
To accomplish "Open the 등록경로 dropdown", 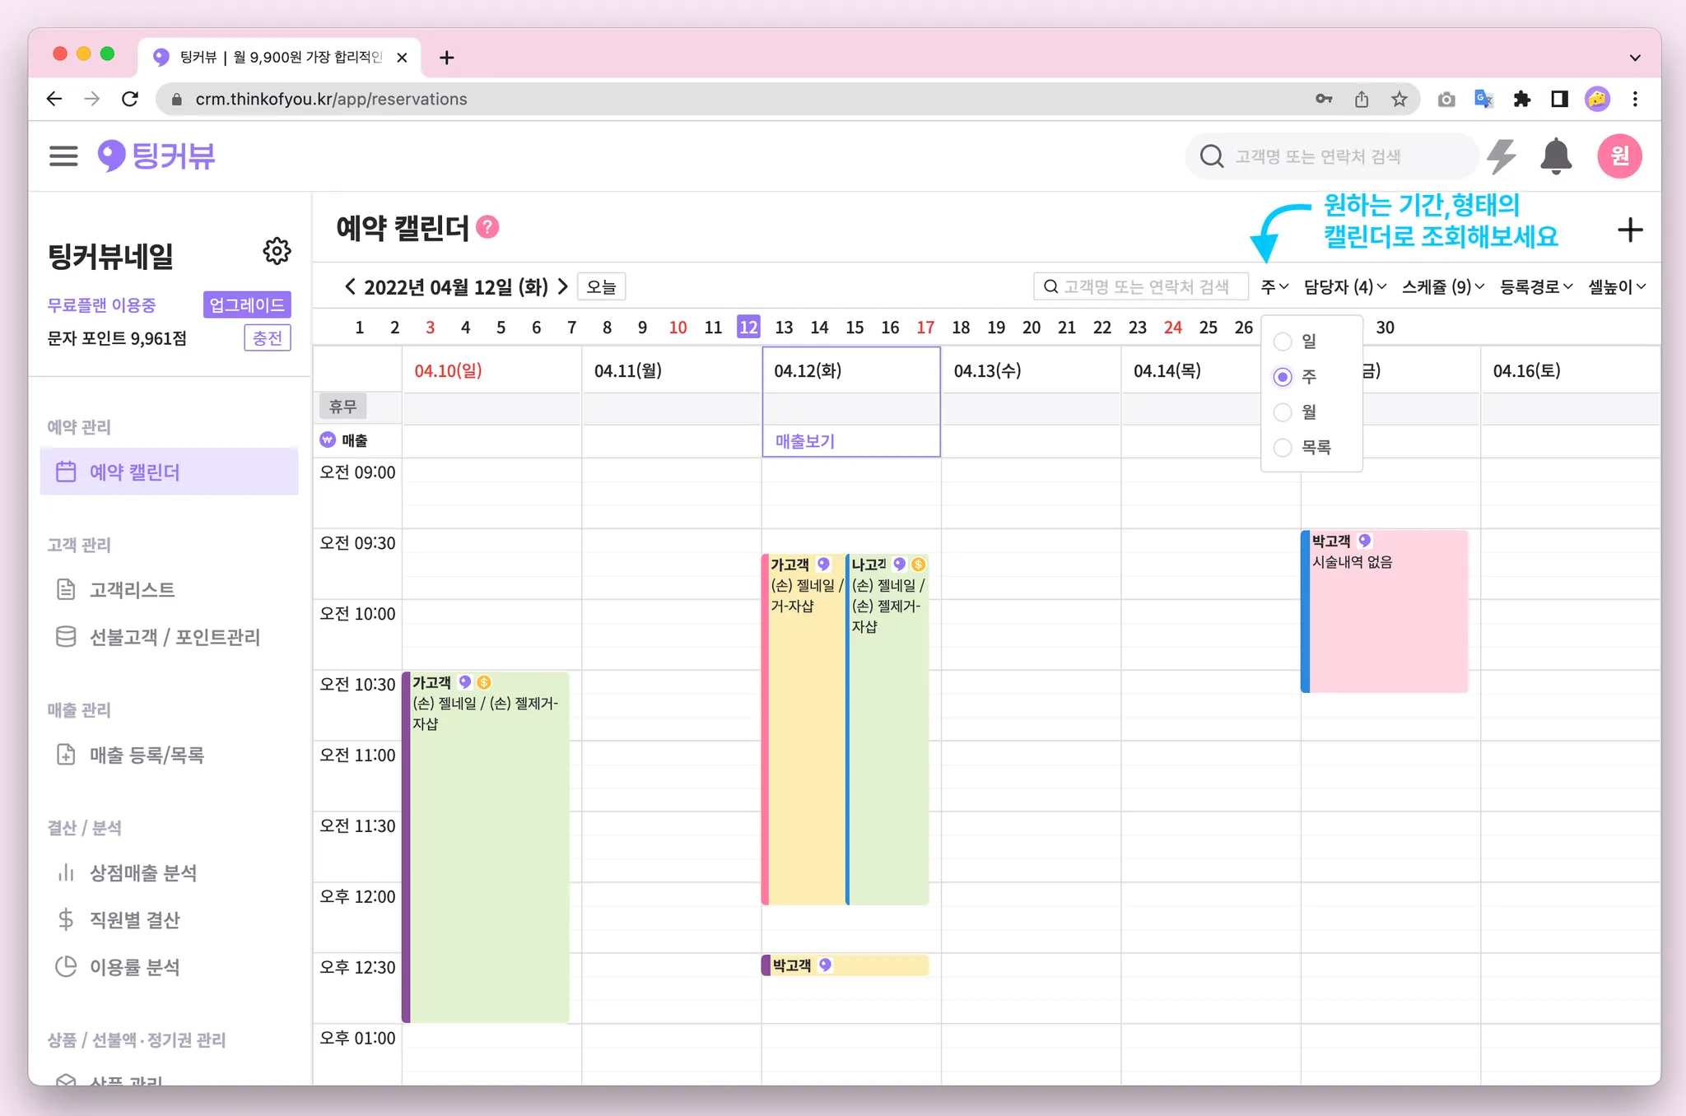I will pos(1535,287).
